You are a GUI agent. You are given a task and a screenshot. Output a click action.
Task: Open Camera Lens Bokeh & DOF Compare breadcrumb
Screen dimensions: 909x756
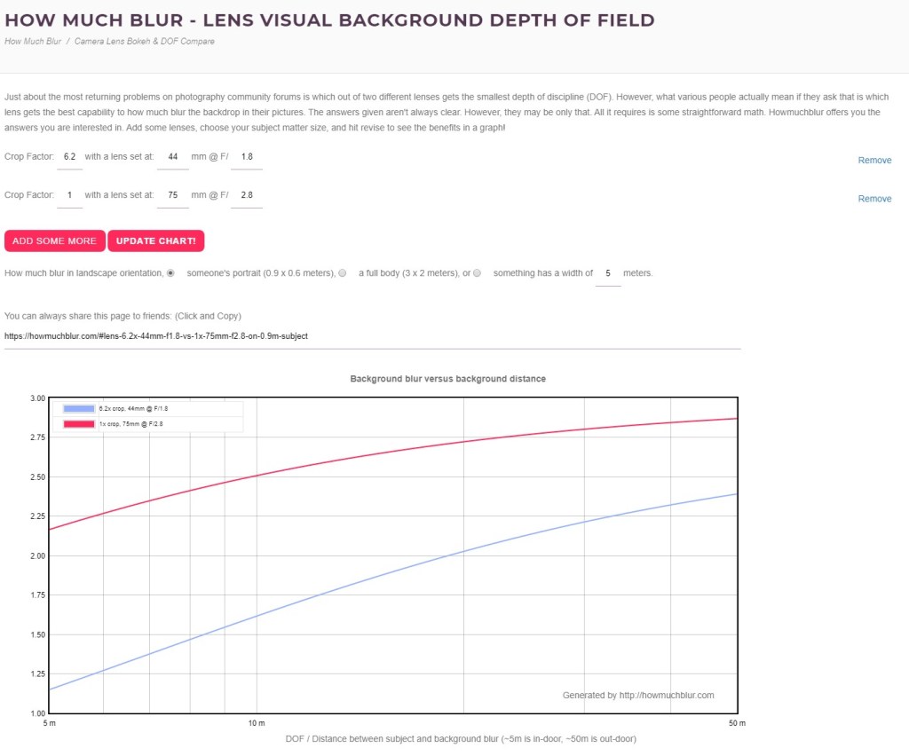coord(144,42)
